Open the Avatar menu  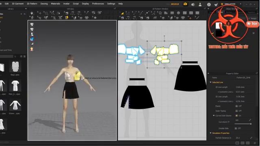66,4
